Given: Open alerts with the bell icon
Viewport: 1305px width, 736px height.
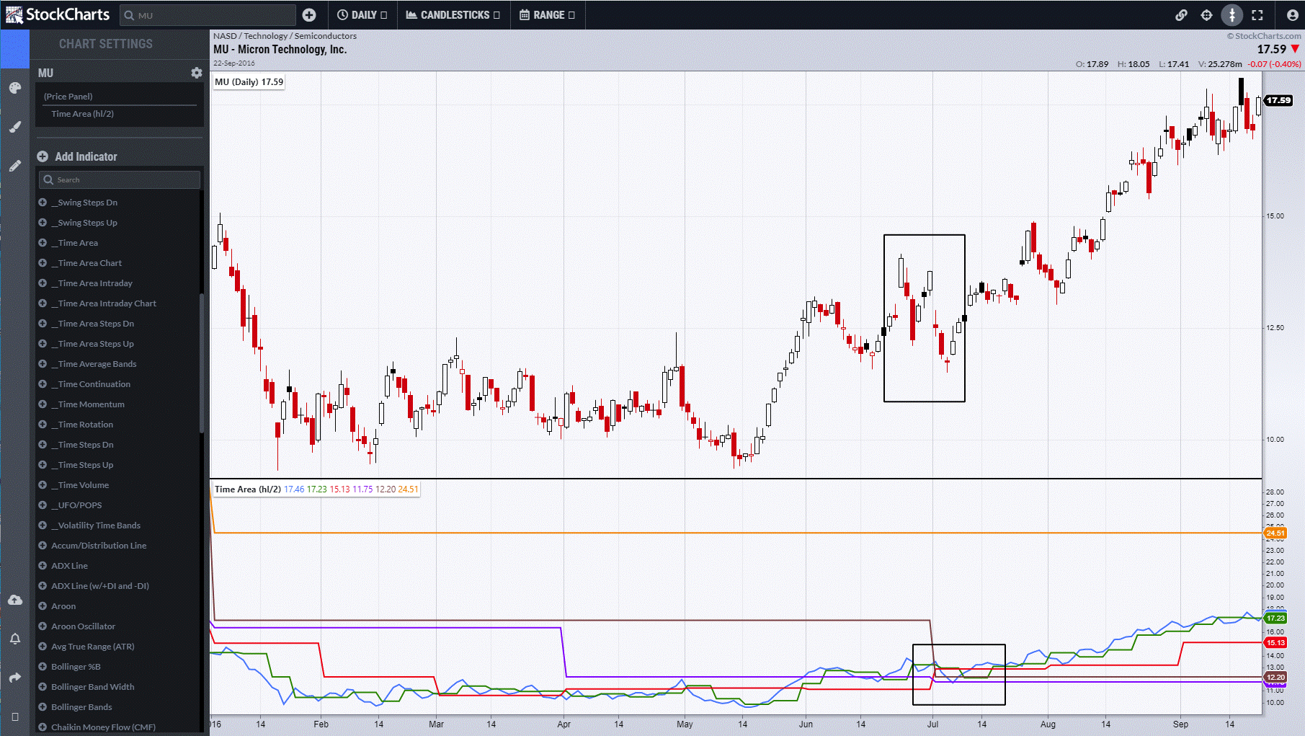Looking at the screenshot, I should pyautogui.click(x=14, y=639).
